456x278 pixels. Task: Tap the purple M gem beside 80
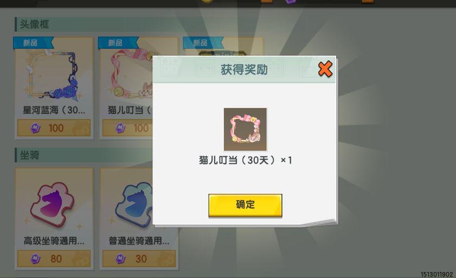(x=35, y=258)
